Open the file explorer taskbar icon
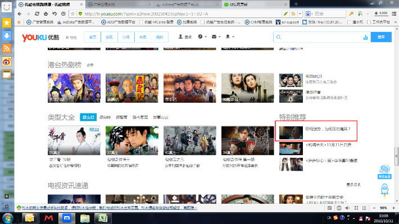399x224 pixels. pyautogui.click(x=85, y=218)
